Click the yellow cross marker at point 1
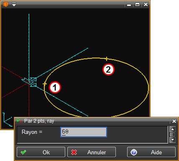The width and height of the screenshot is (179, 161). point(45,84)
